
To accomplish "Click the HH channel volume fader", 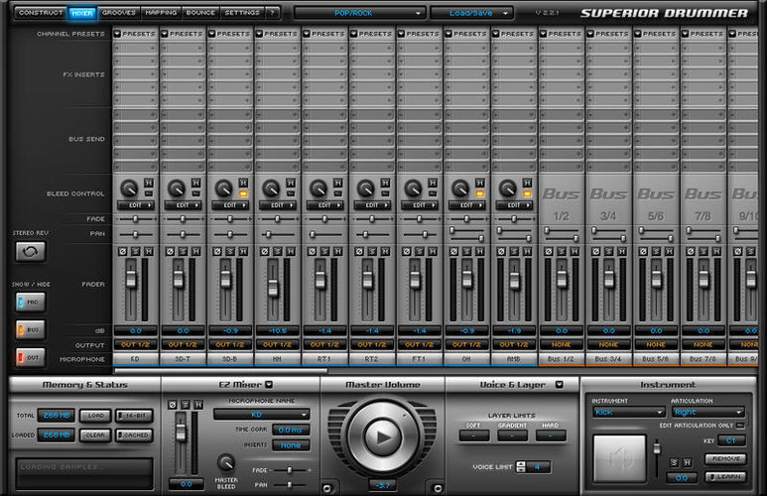I will [x=273, y=289].
